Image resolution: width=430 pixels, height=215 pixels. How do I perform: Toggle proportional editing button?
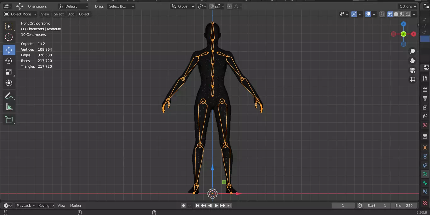(x=229, y=6)
